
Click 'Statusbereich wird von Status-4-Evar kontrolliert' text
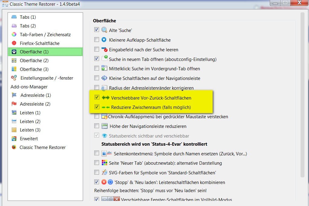click(x=154, y=144)
